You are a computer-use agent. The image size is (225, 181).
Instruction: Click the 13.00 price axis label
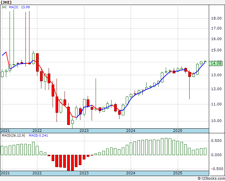click(x=216, y=75)
